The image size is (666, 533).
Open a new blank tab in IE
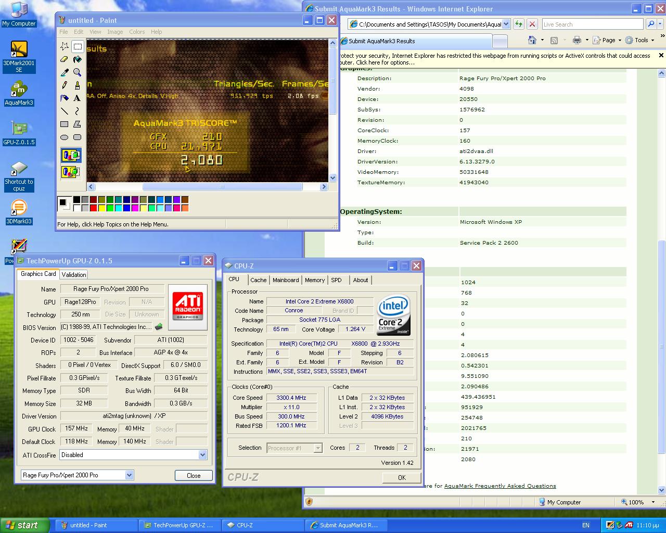coord(499,41)
